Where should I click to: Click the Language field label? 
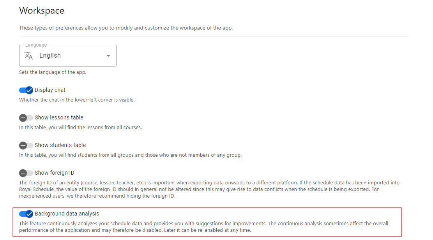(36, 45)
